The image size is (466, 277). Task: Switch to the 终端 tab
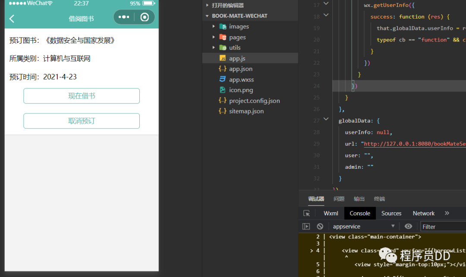379,199
